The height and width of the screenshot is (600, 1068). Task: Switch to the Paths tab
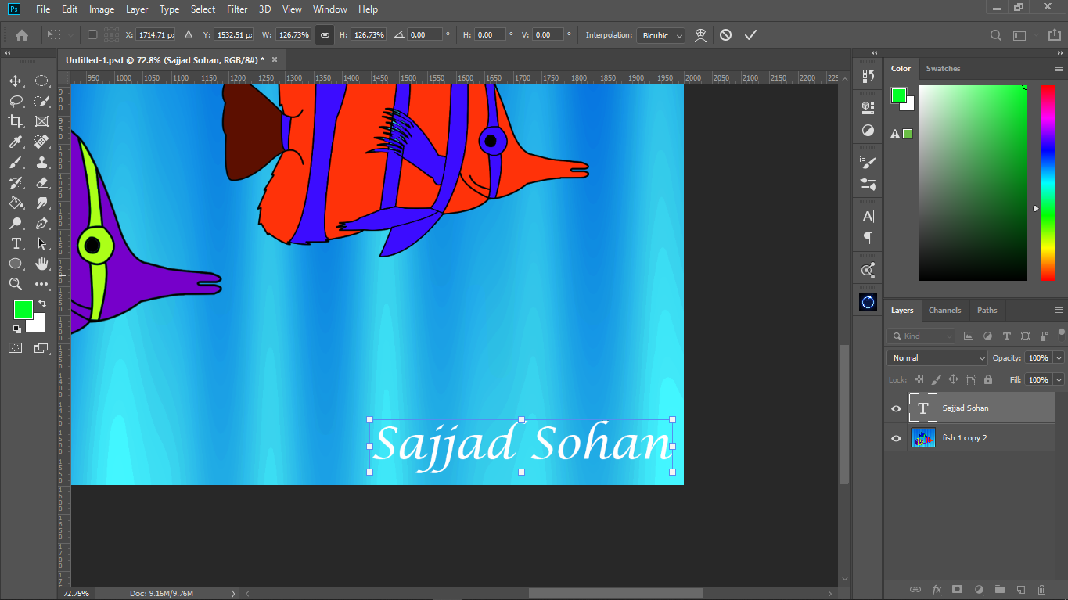[x=987, y=311]
